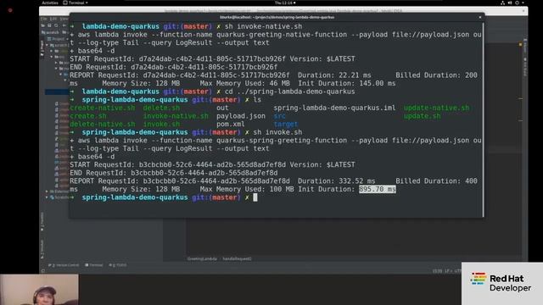Click the GreetingLambda breadcrumb in the IDE

pos(202,258)
